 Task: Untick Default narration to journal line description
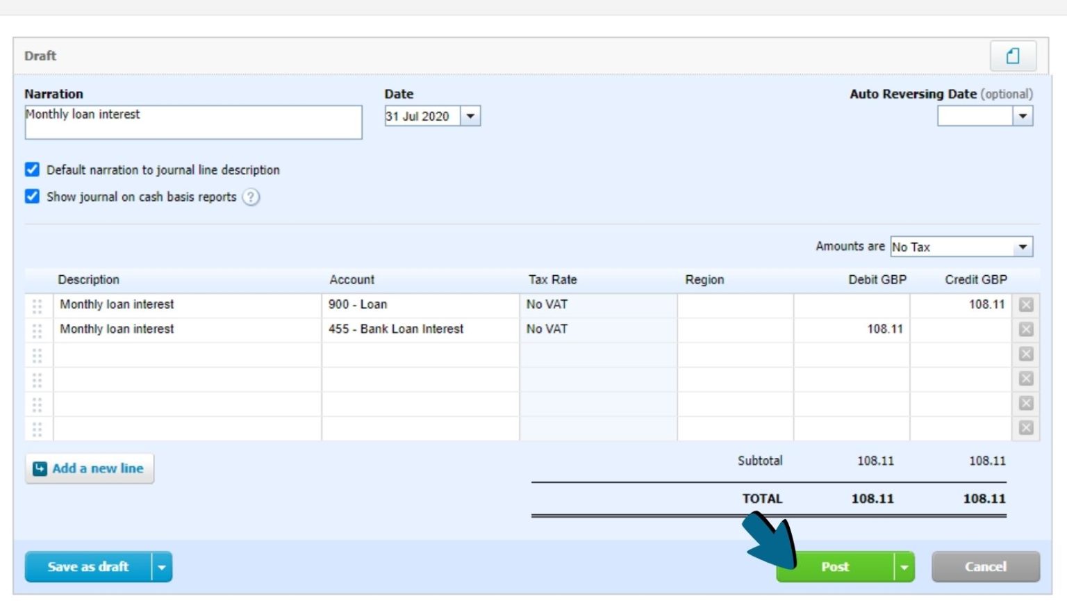click(x=32, y=170)
